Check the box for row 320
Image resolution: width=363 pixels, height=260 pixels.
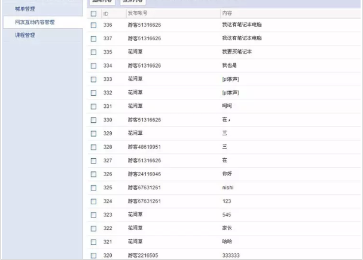point(93,256)
